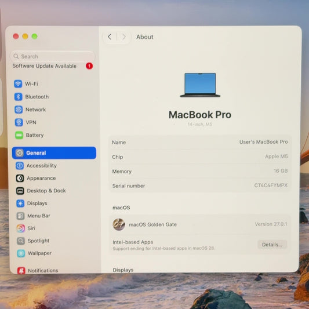Click the green Battery icon
The width and height of the screenshot is (309, 309).
coord(19,135)
